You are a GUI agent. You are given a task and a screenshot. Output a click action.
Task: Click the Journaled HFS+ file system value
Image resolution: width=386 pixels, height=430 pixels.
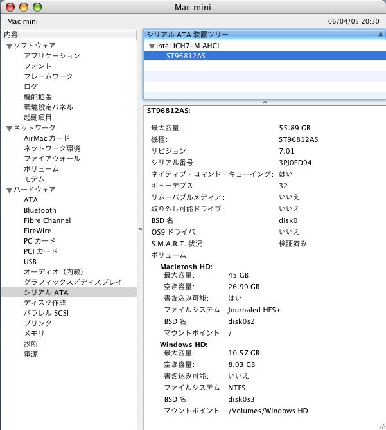coord(254,310)
